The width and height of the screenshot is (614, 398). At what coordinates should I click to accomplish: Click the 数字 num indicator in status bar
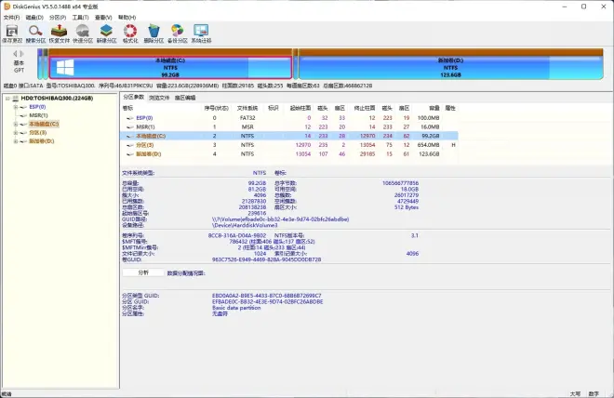[x=594, y=393]
